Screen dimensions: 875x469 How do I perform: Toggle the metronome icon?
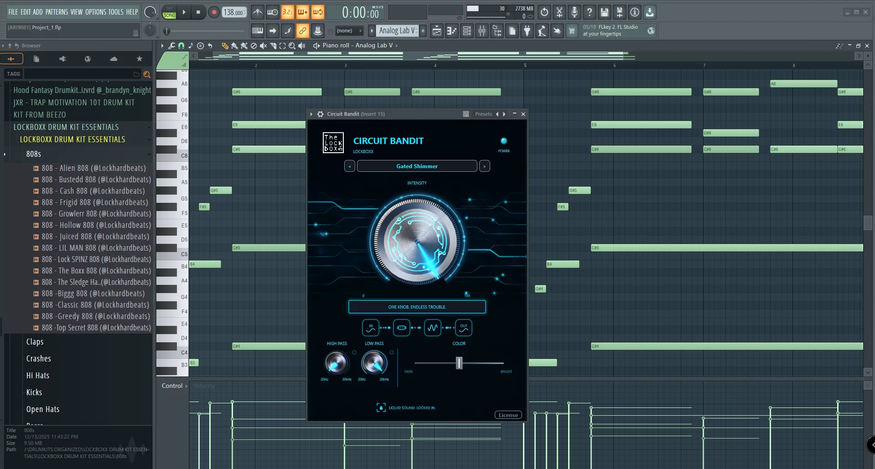click(257, 12)
